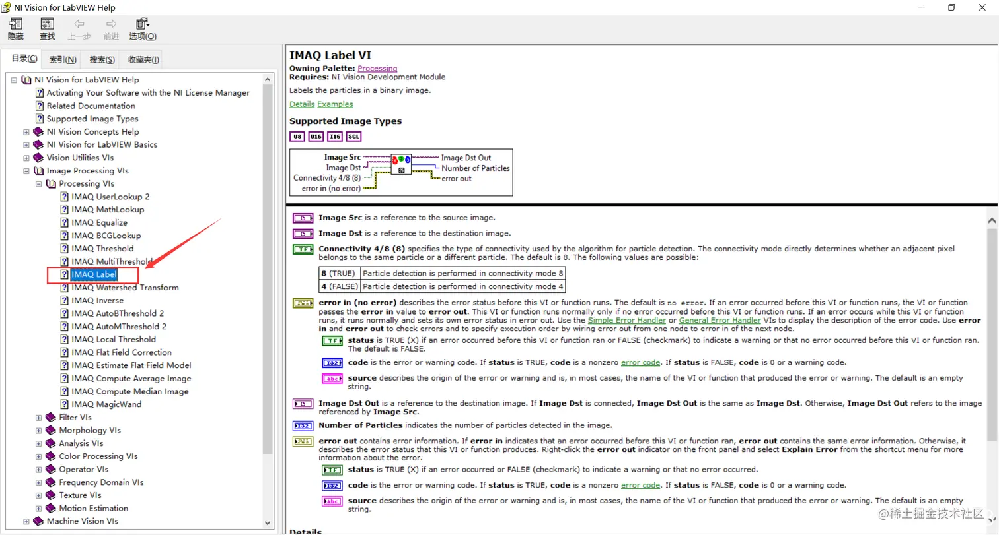
Task: Collapse the Image Processing VIs book
Action: [26, 171]
